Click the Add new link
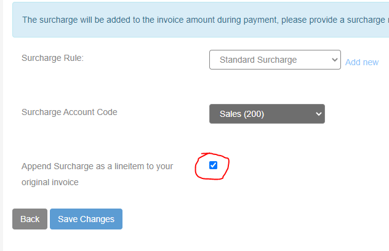 [362, 62]
